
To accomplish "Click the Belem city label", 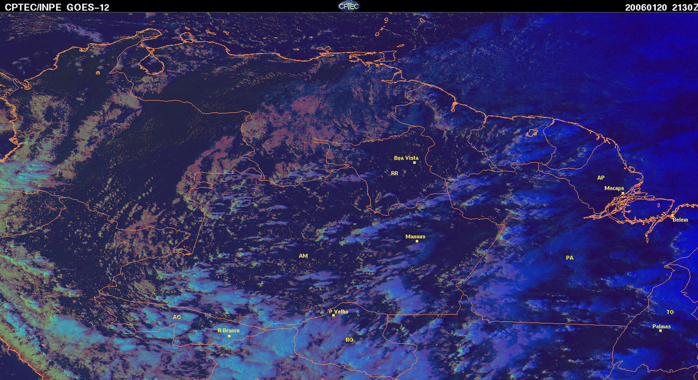I will pyautogui.click(x=680, y=220).
